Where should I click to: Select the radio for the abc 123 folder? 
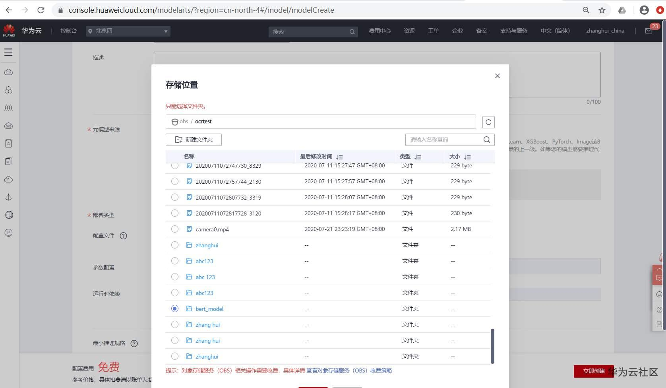point(175,277)
